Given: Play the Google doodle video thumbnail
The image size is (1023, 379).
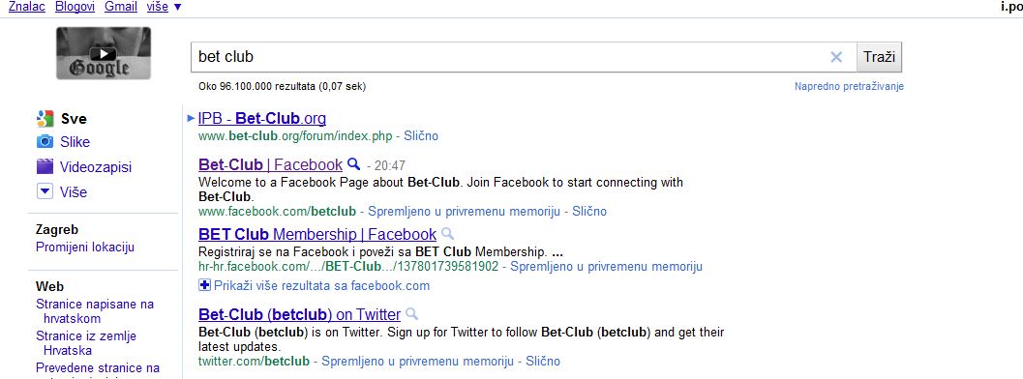Looking at the screenshot, I should click(x=104, y=53).
